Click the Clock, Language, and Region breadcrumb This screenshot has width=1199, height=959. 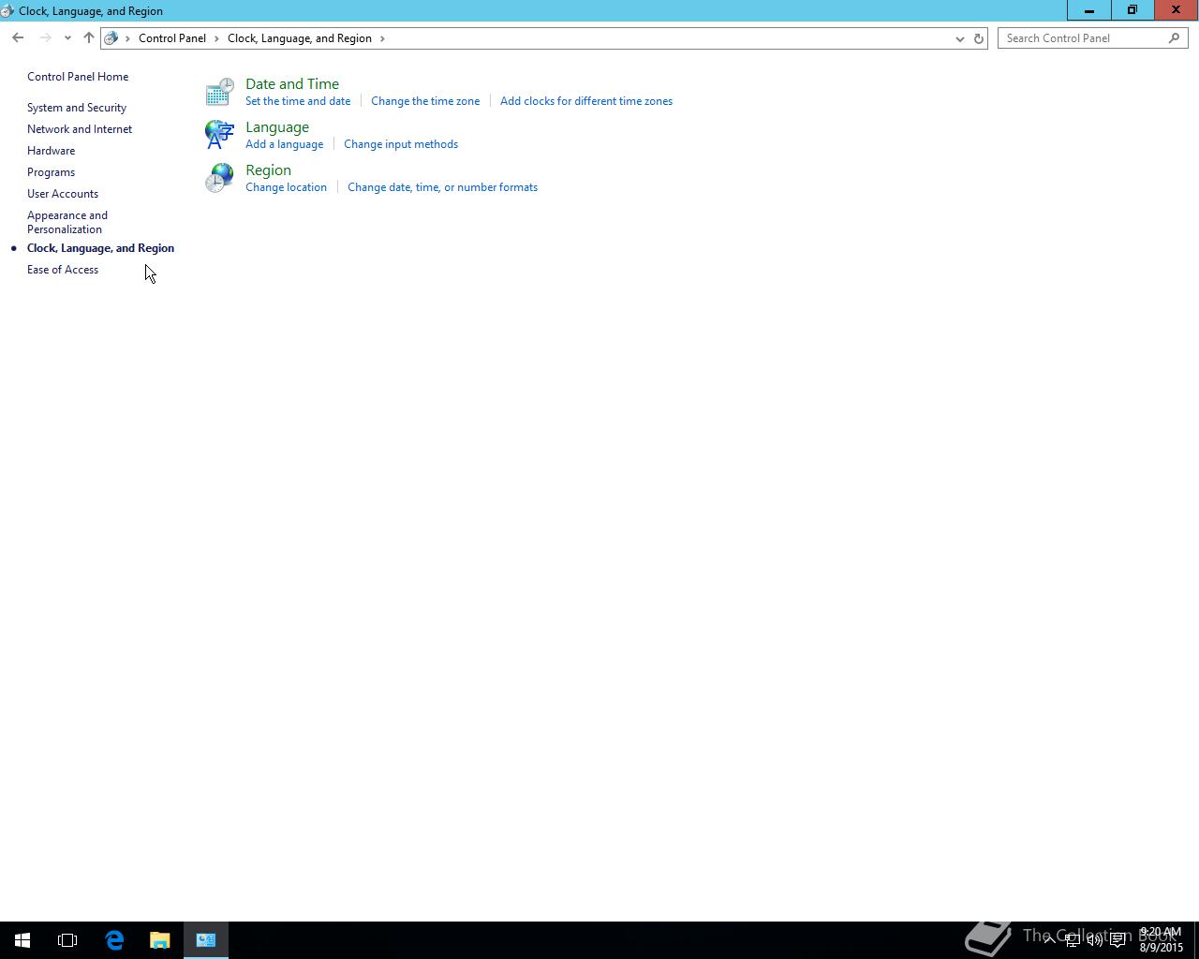pos(300,38)
